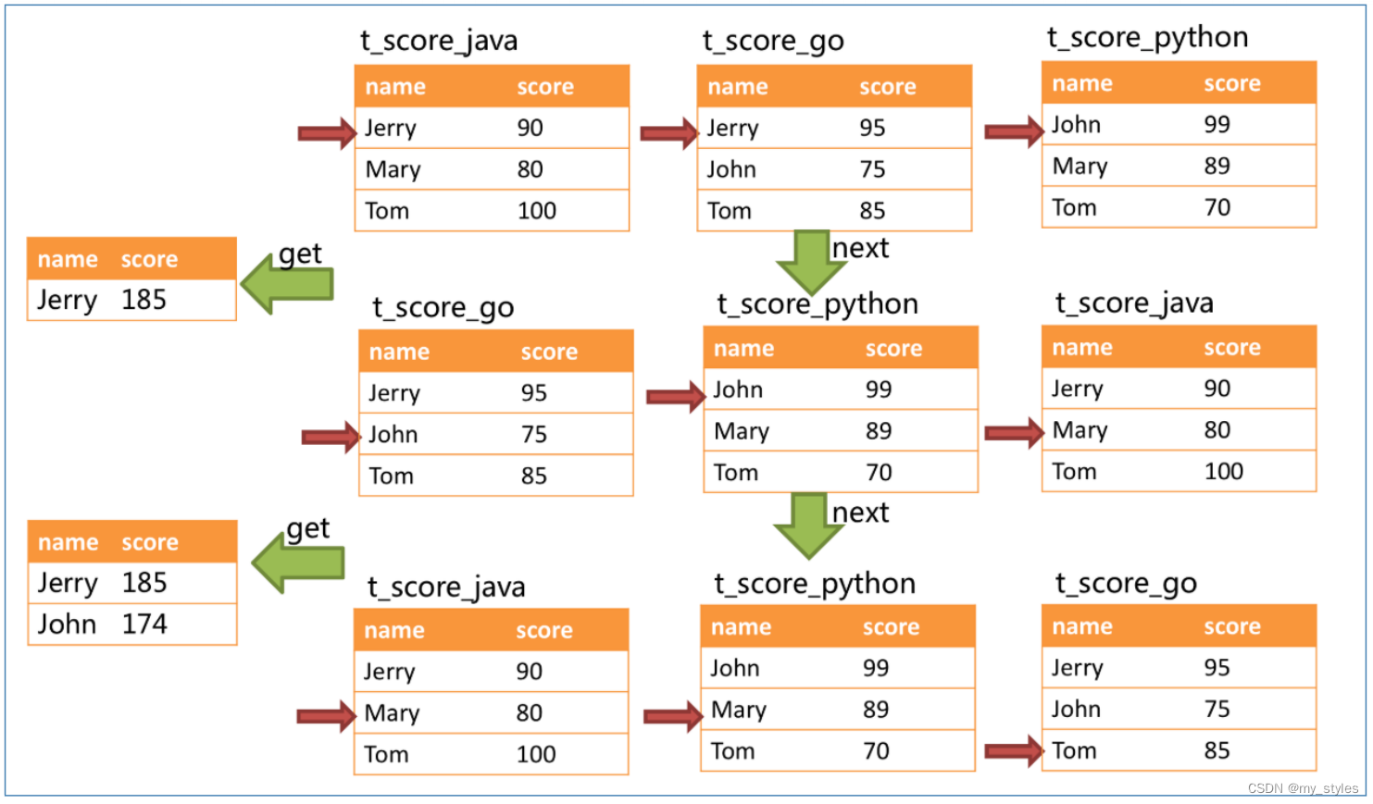
Task: Click Mary's score 89 in the top-row t_score_python table
Action: click(1217, 166)
